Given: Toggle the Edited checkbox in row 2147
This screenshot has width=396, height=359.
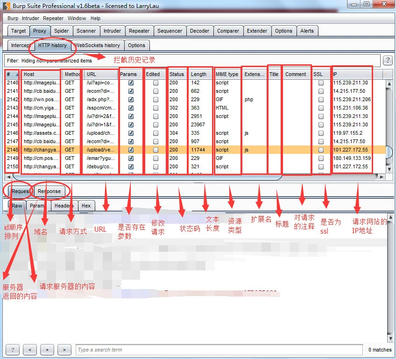Looking at the screenshot, I should coord(156,141).
